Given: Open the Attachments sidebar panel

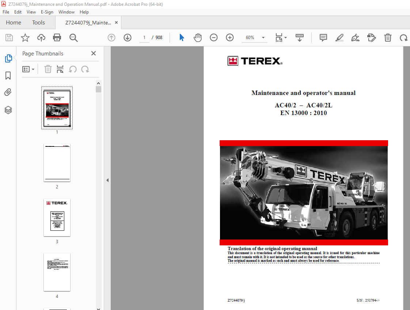Looking at the screenshot, I should pos(8,92).
